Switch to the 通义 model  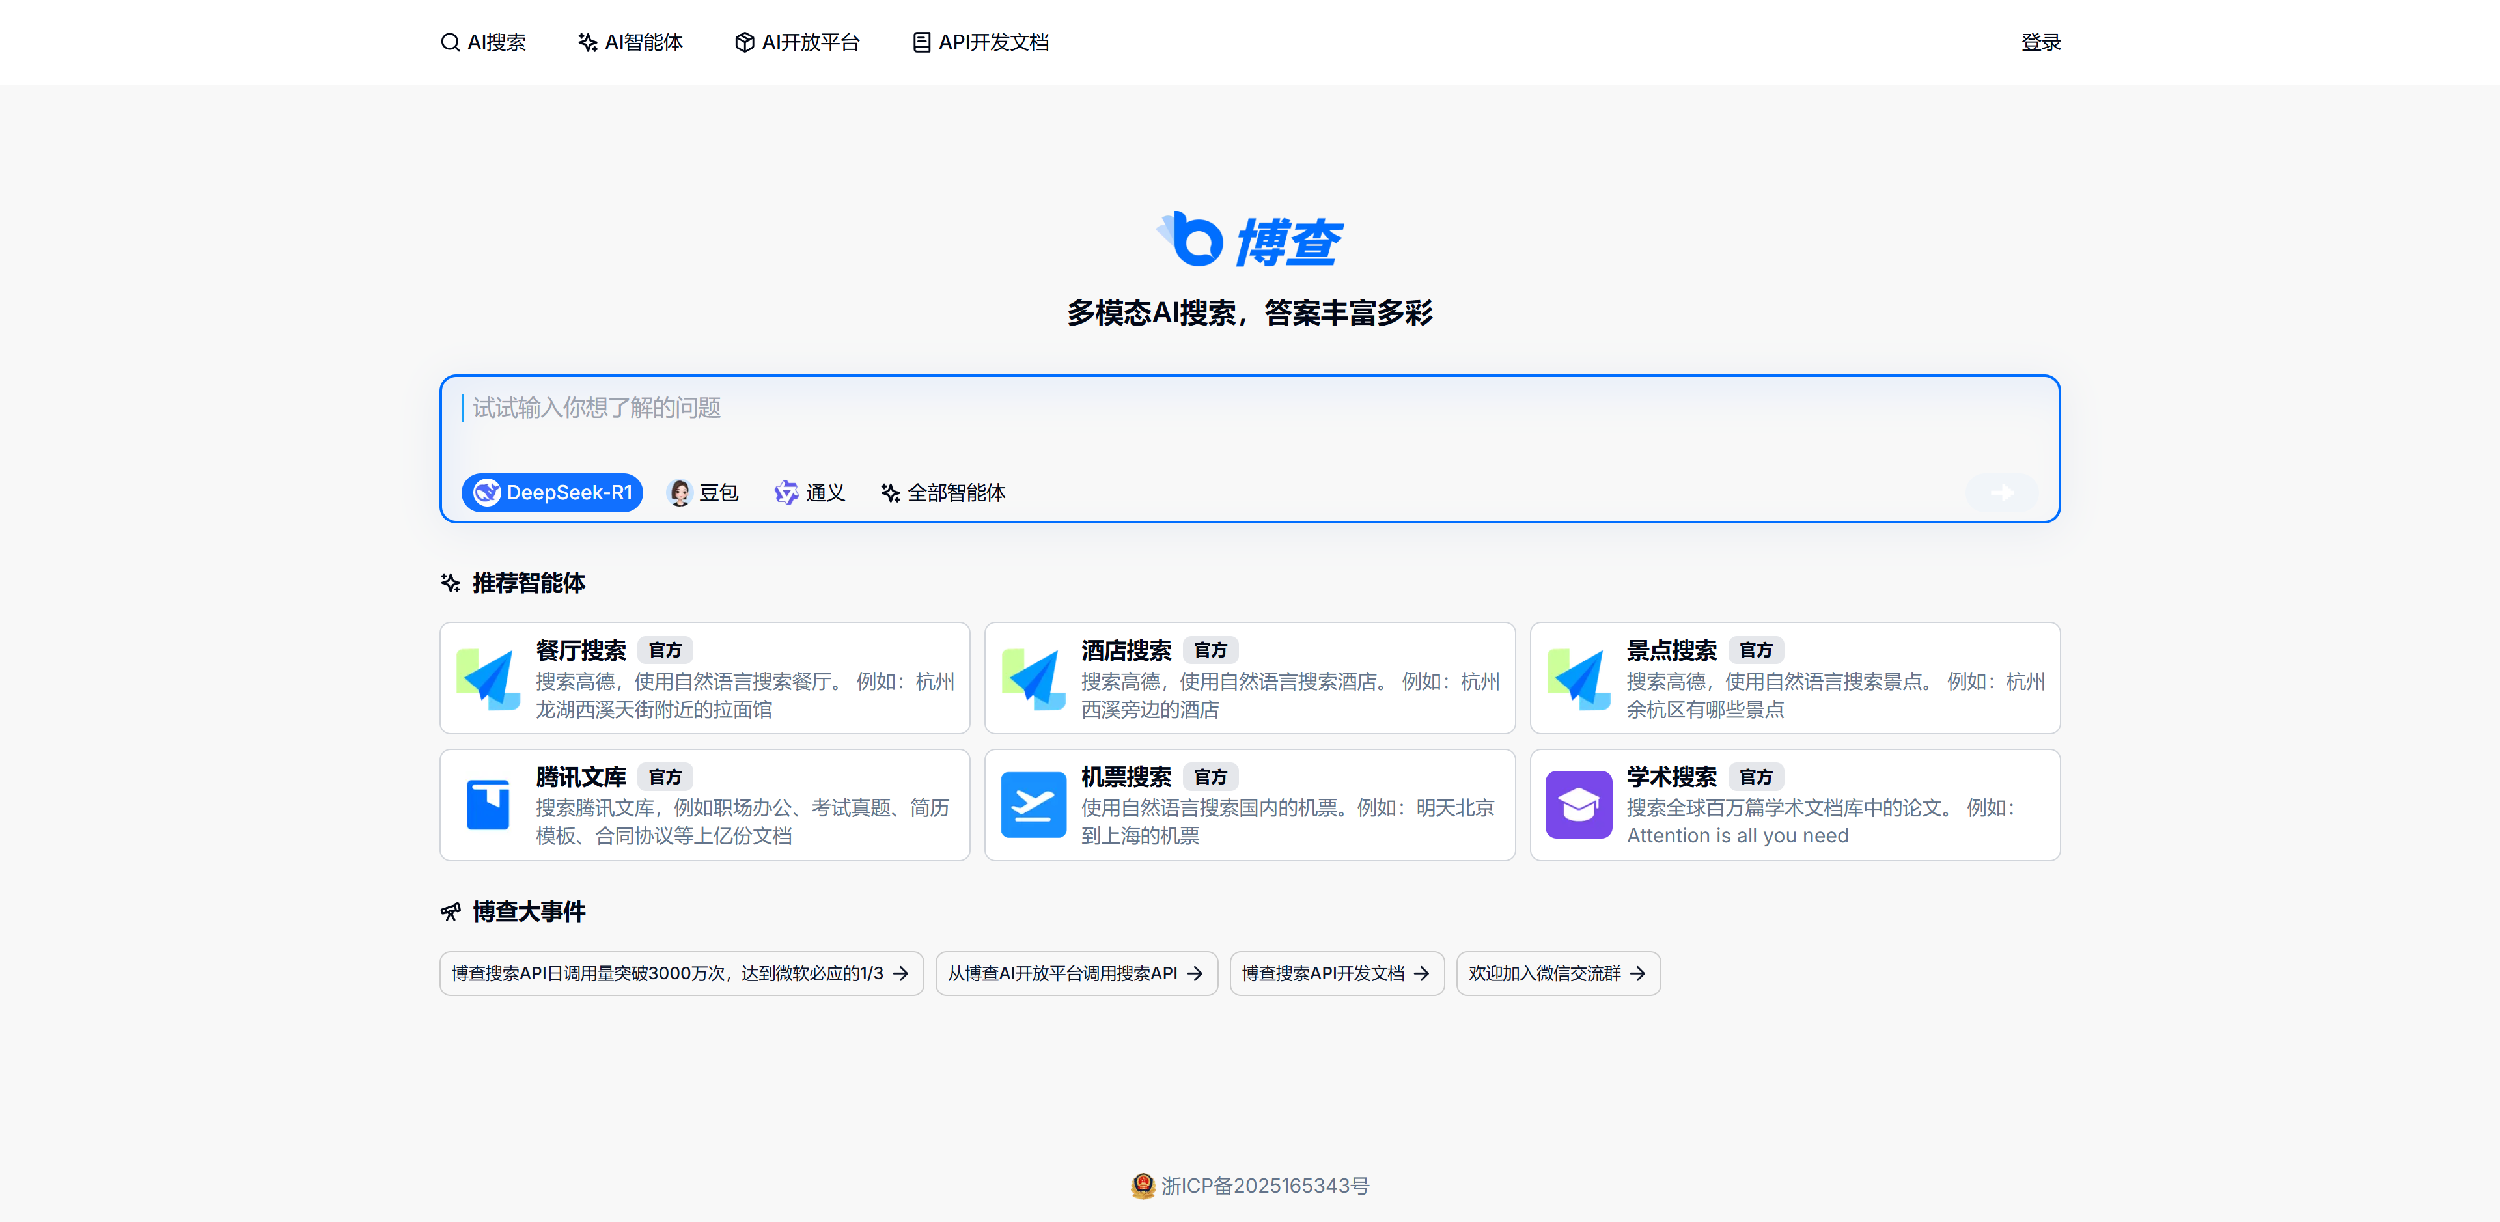(x=811, y=493)
